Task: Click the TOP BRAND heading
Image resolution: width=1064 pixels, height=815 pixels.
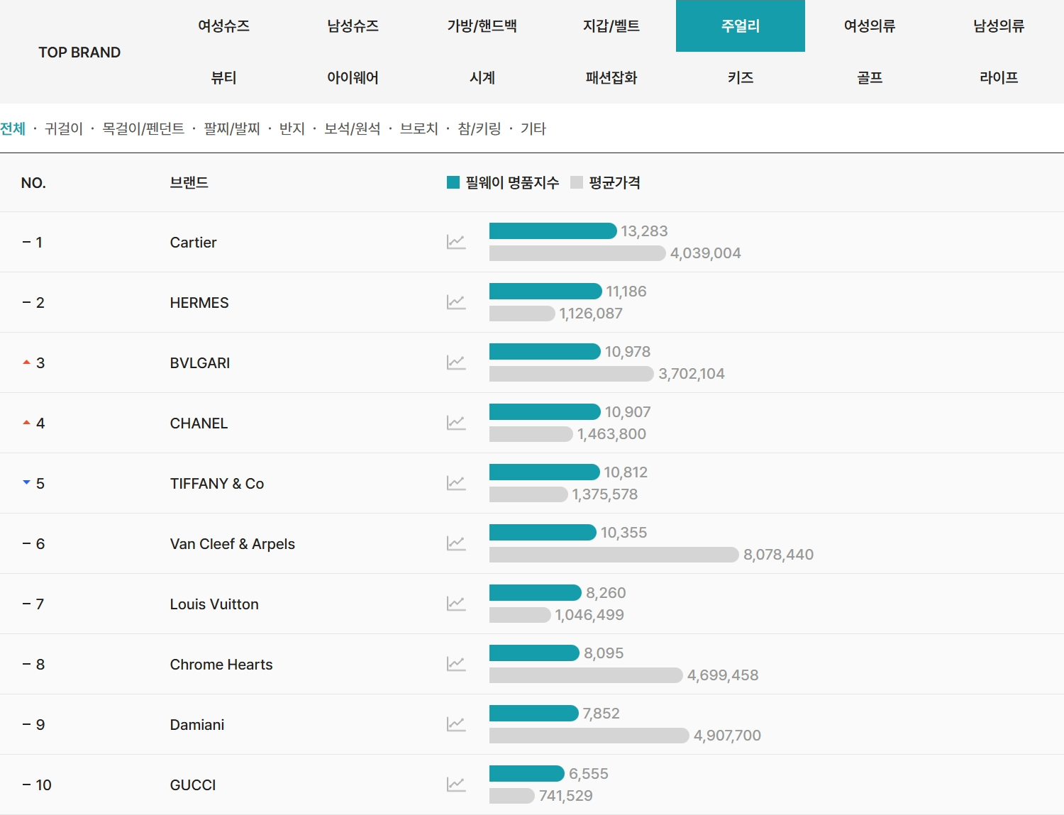Action: point(79,52)
